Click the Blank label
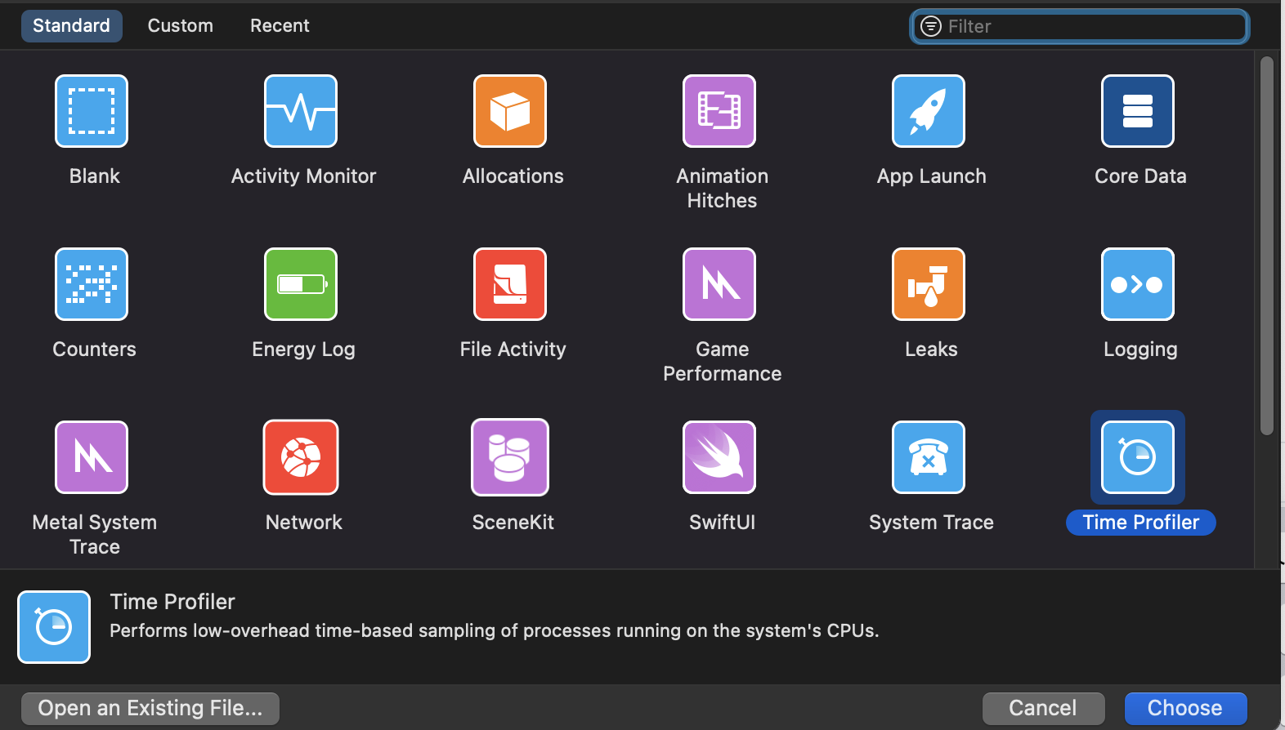This screenshot has height=730, width=1285. (95, 176)
